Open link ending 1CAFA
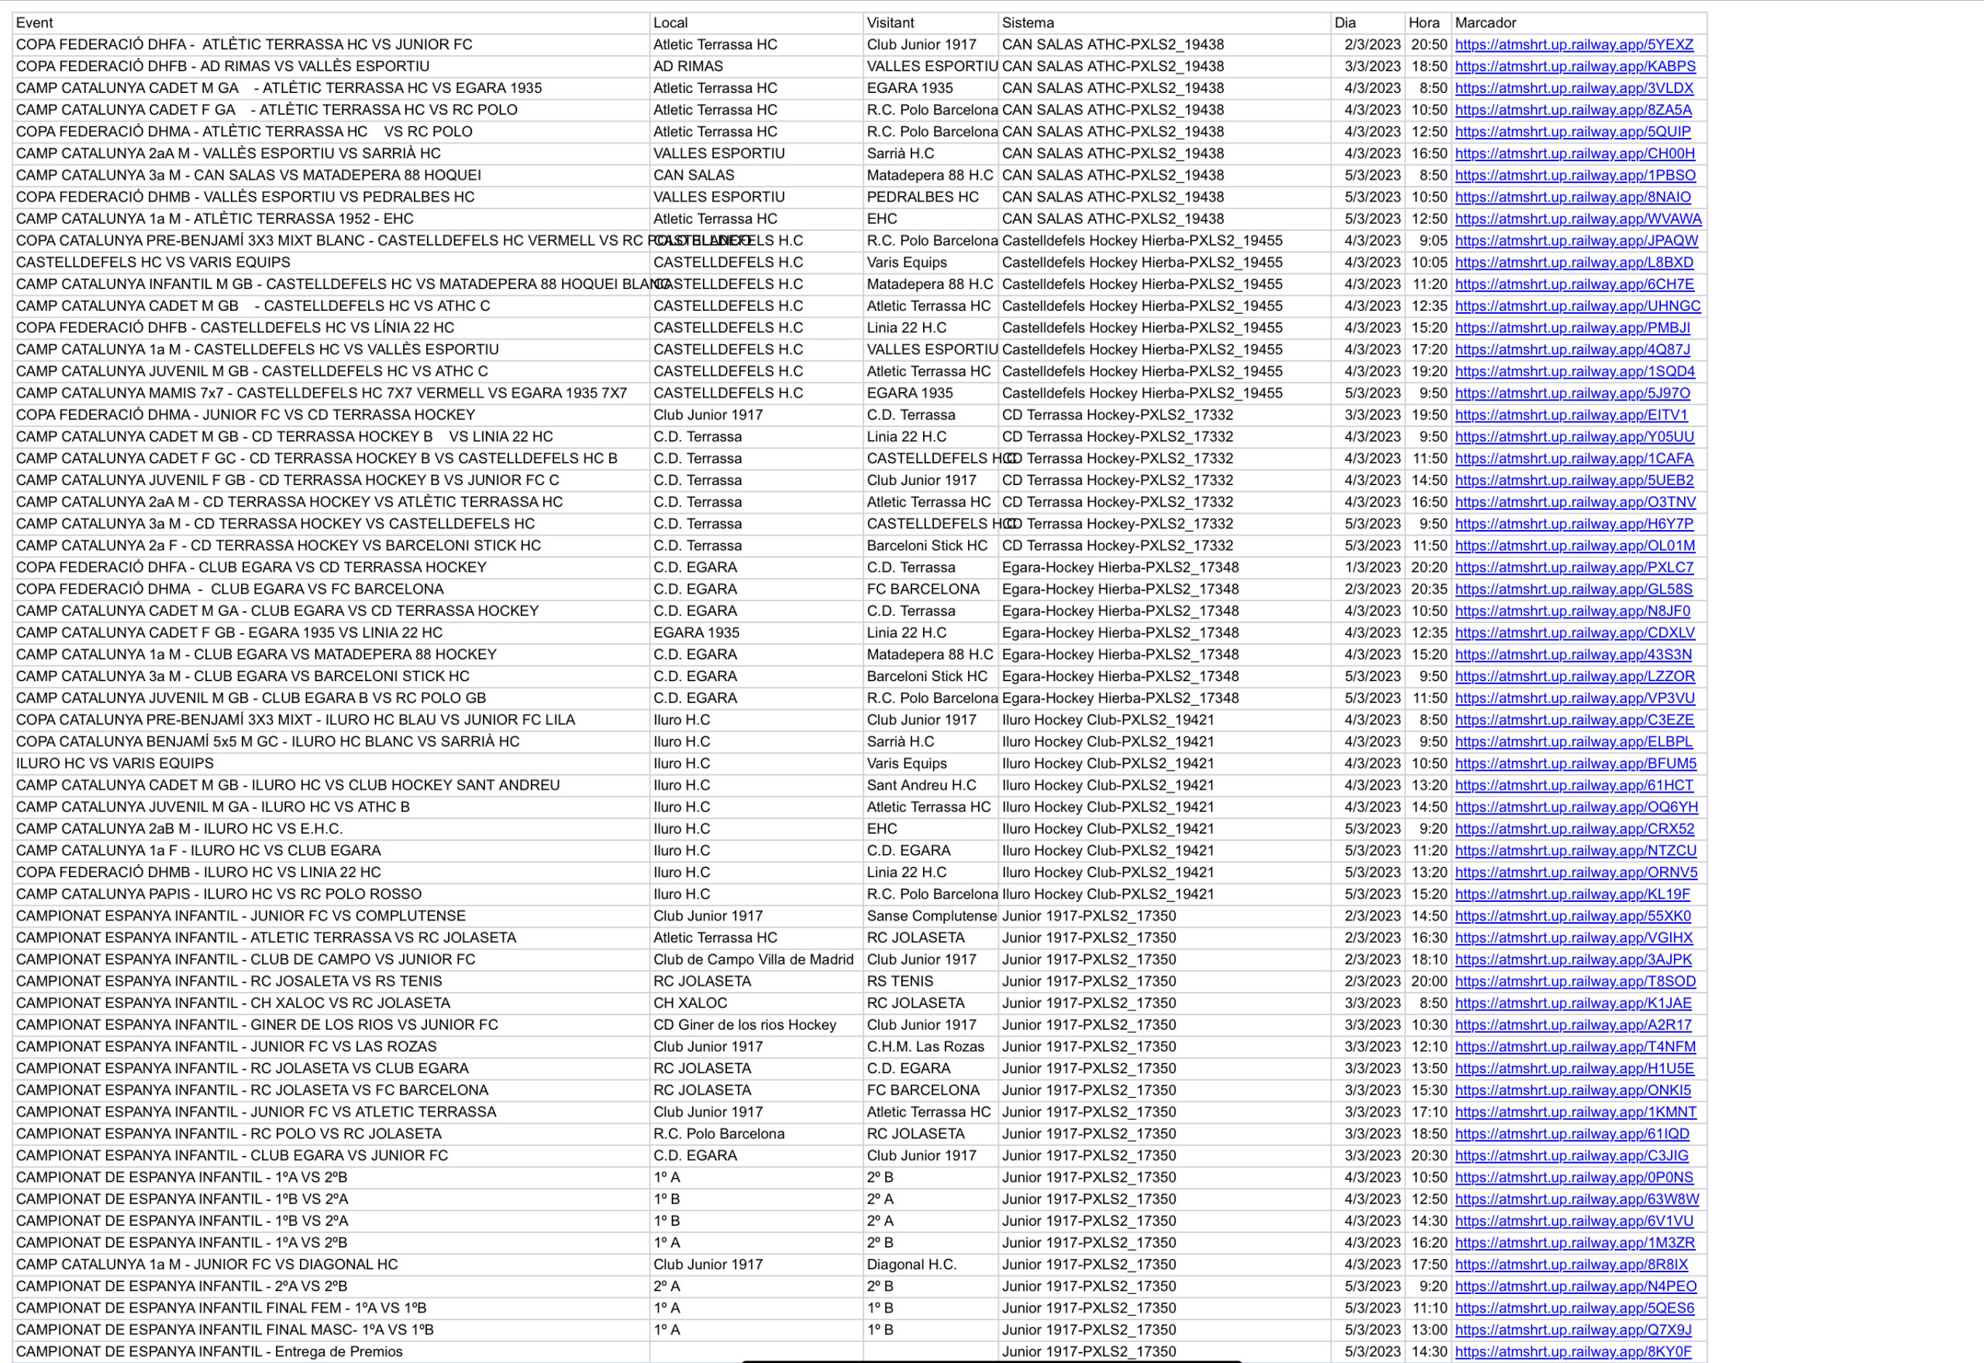This screenshot has height=1363, width=1984. pos(1574,459)
